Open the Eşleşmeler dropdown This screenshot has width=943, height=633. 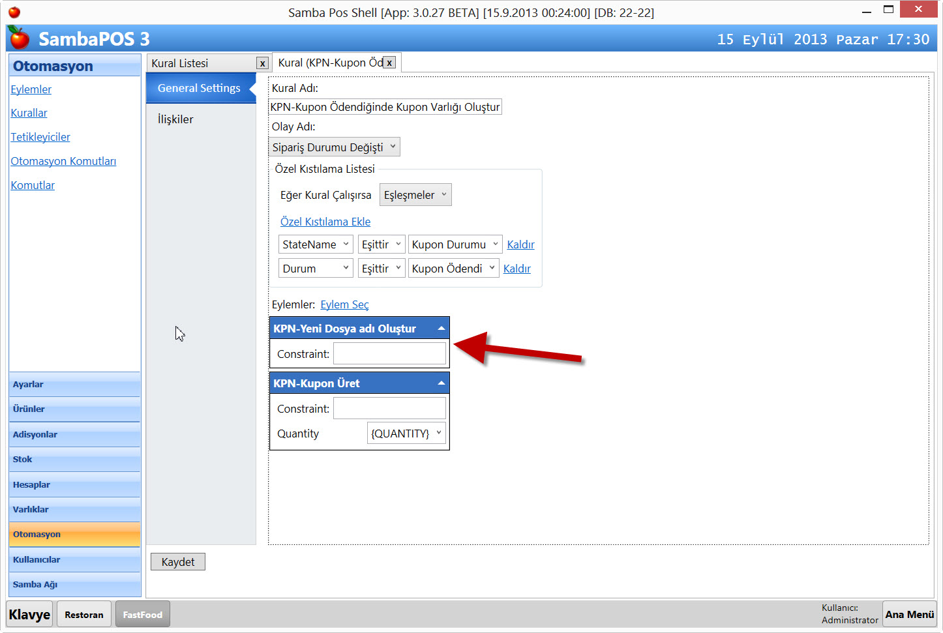coord(415,195)
